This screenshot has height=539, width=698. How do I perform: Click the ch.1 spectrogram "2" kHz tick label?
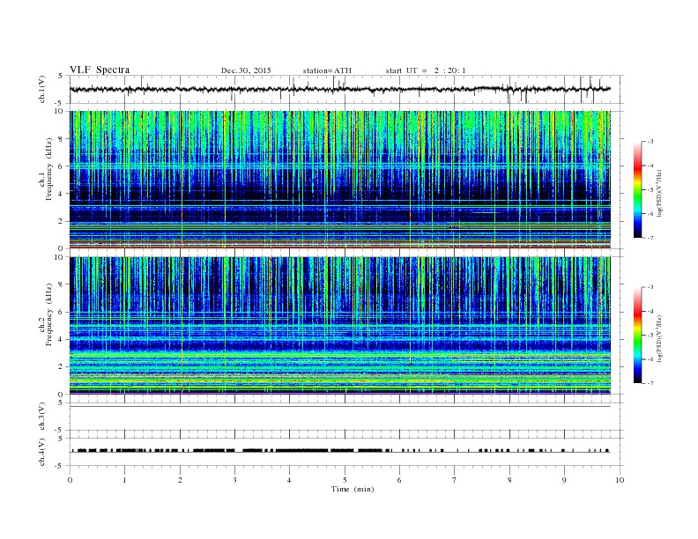tap(62, 221)
